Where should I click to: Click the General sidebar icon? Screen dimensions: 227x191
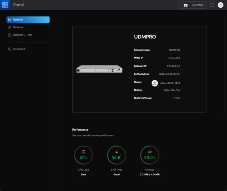point(10,20)
